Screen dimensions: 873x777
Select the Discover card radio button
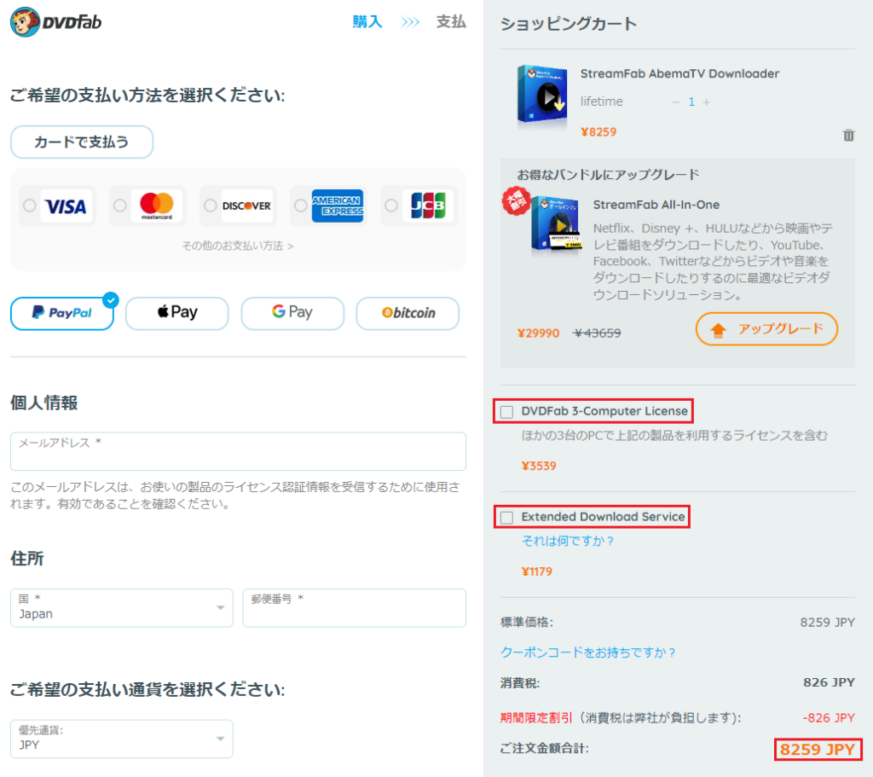pos(210,206)
